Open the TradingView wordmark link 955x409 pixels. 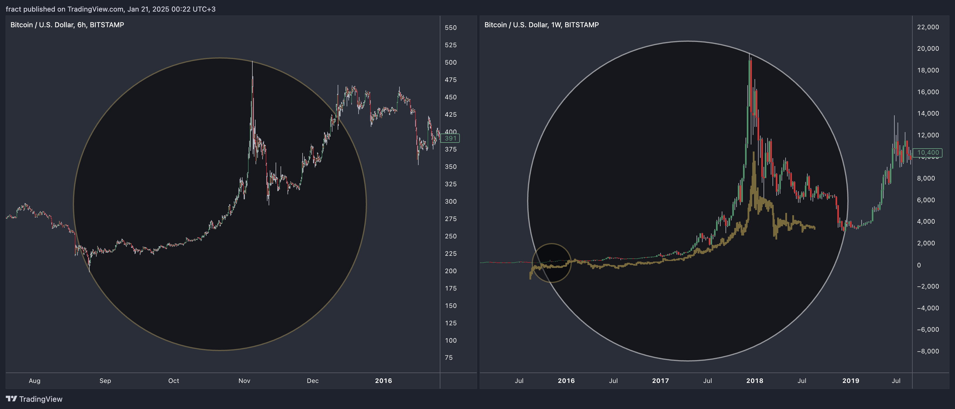point(41,399)
